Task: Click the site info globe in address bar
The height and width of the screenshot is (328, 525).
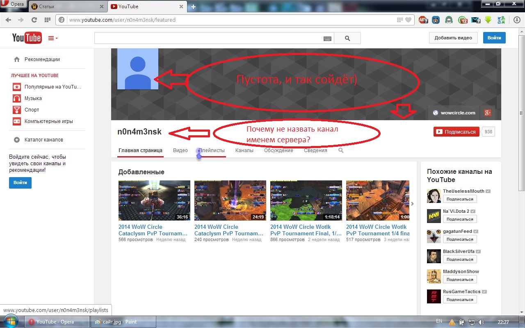Action: (x=62, y=20)
